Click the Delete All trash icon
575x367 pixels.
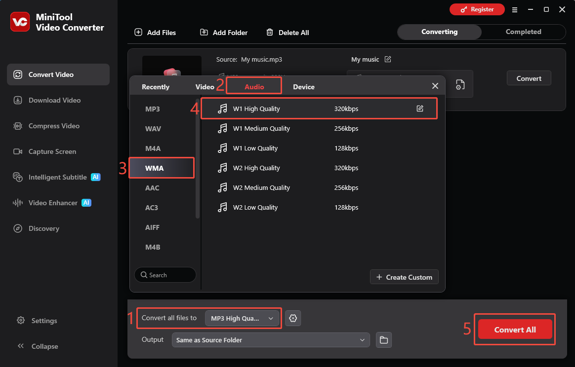tap(270, 32)
